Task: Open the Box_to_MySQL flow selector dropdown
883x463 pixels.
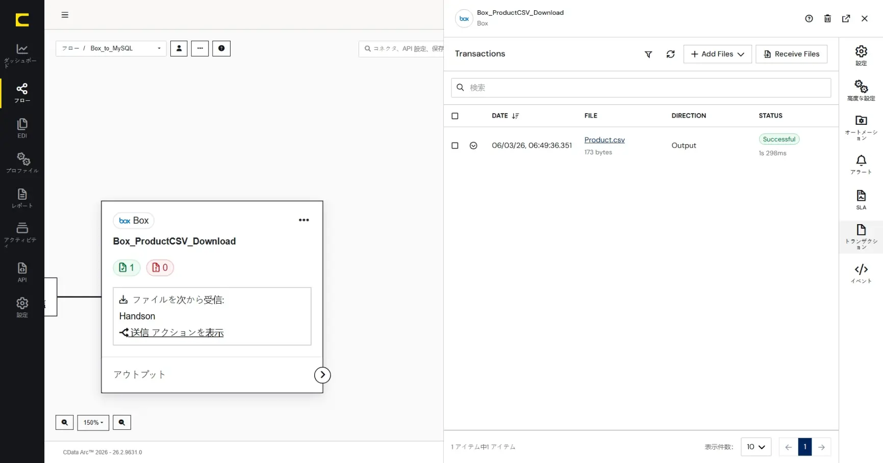Action: 111,48
